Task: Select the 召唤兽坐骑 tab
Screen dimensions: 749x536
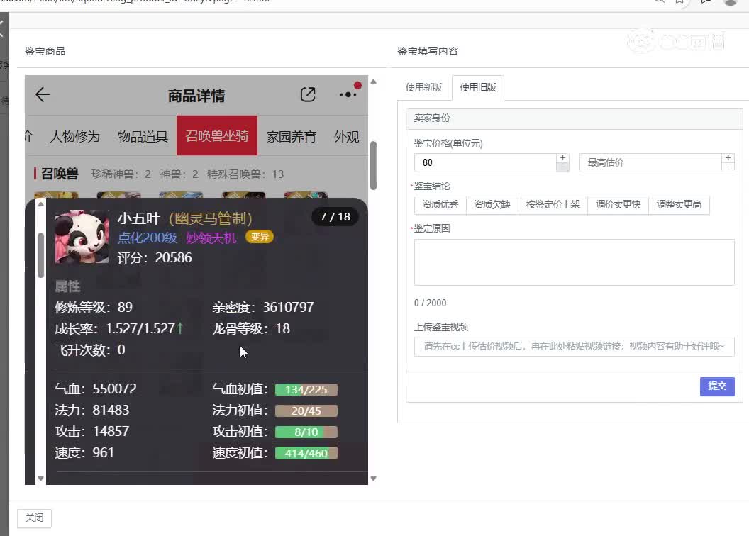Action: click(217, 135)
